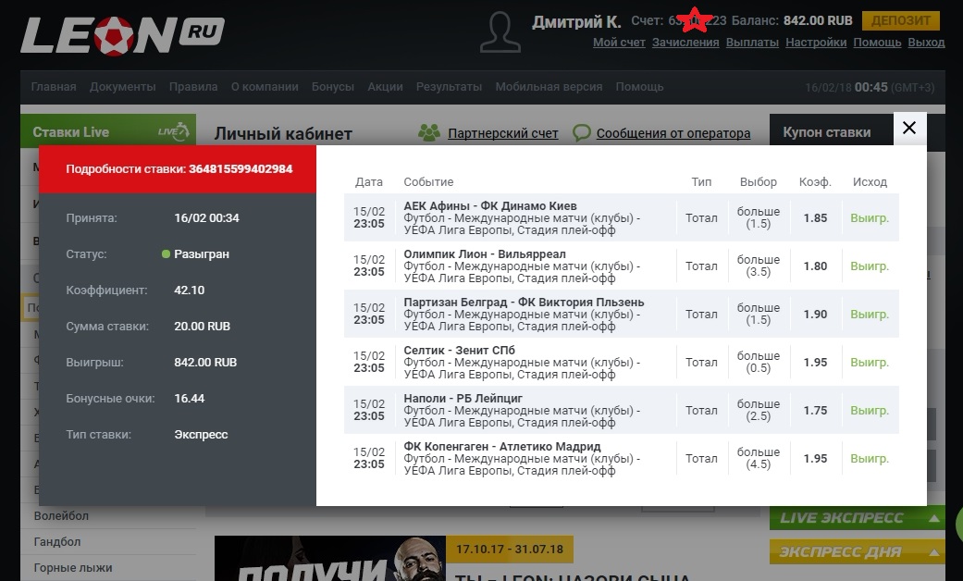Viewport: 963px width, 581px height.
Task: Open the Зачисления link
Action: pos(685,43)
